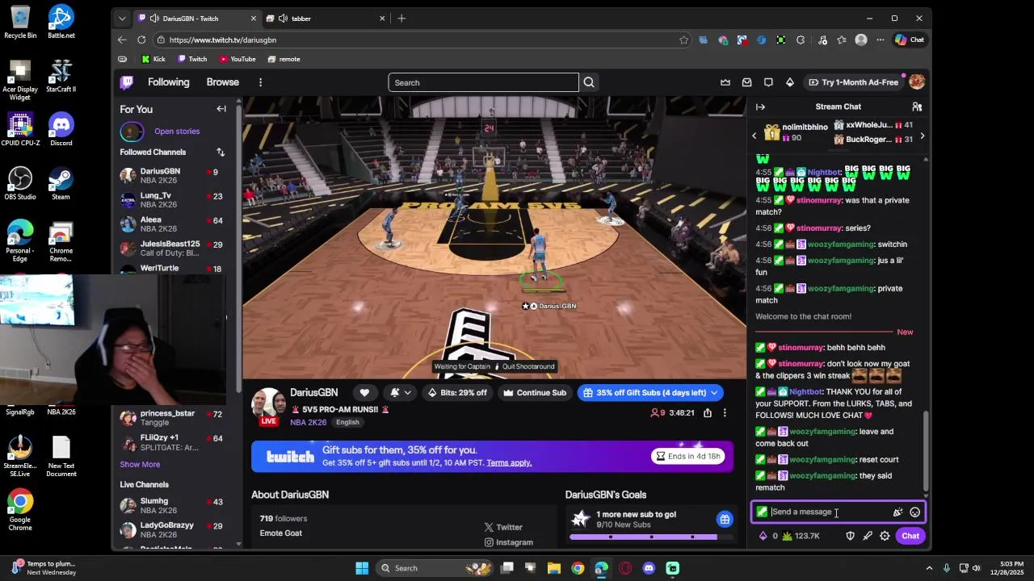Click the Get Bits icon in Twitch header
Viewport: 1034px width, 581px height.
click(x=790, y=82)
